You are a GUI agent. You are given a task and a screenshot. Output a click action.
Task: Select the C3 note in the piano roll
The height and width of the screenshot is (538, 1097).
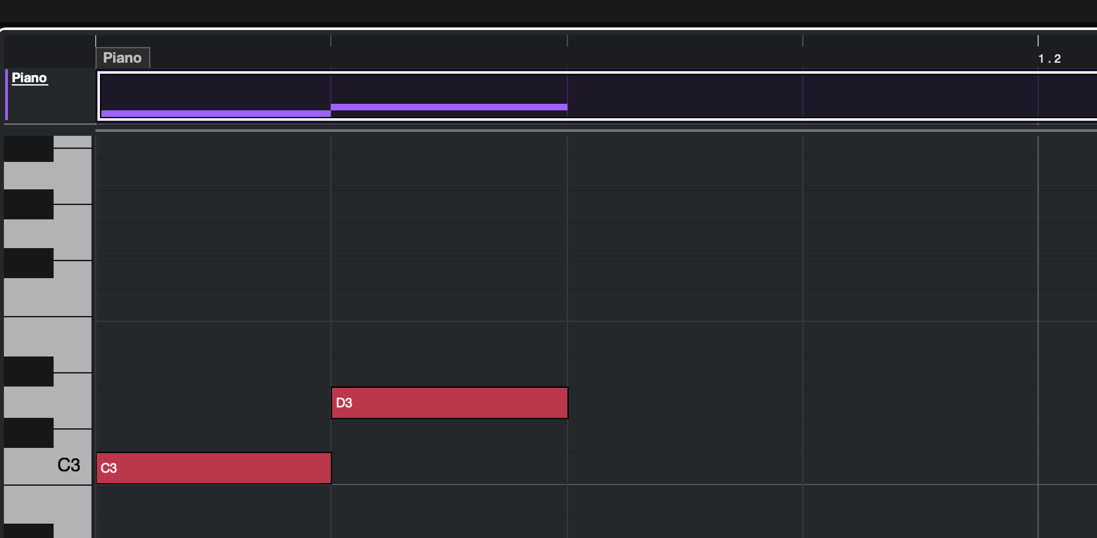click(x=214, y=468)
